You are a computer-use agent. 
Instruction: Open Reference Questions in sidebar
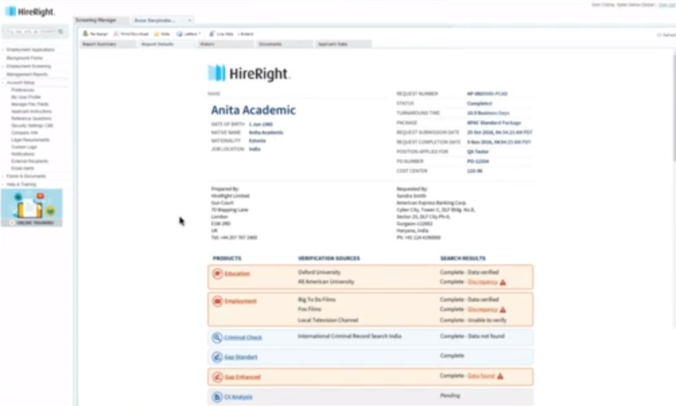(x=31, y=118)
